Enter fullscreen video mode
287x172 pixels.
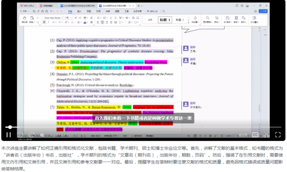pyautogui.click(x=278, y=135)
